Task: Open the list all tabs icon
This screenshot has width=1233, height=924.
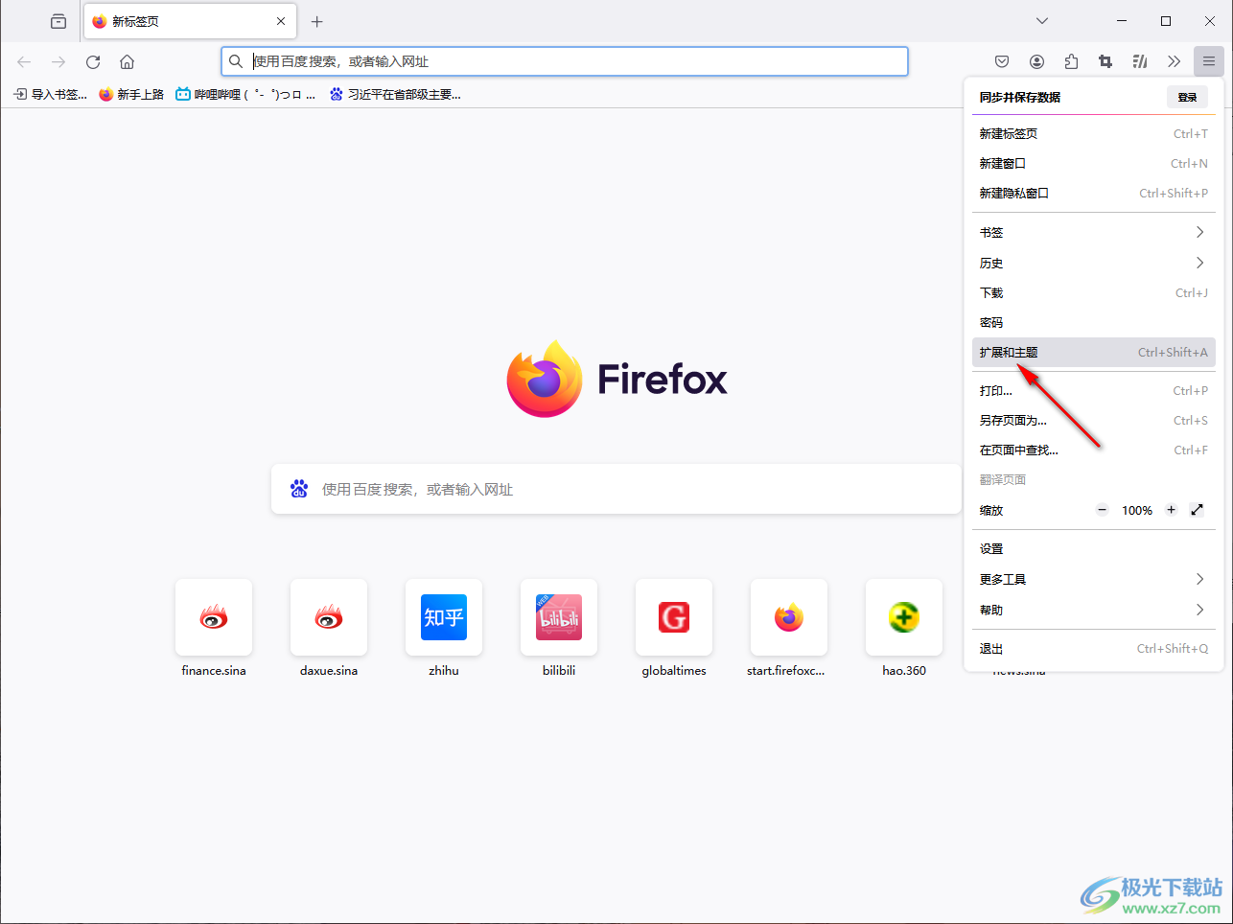Action: (58, 21)
